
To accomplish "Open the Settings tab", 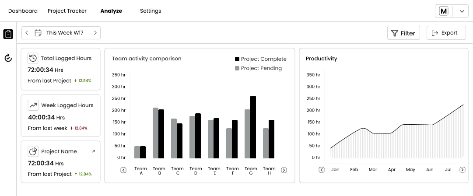I will (151, 11).
